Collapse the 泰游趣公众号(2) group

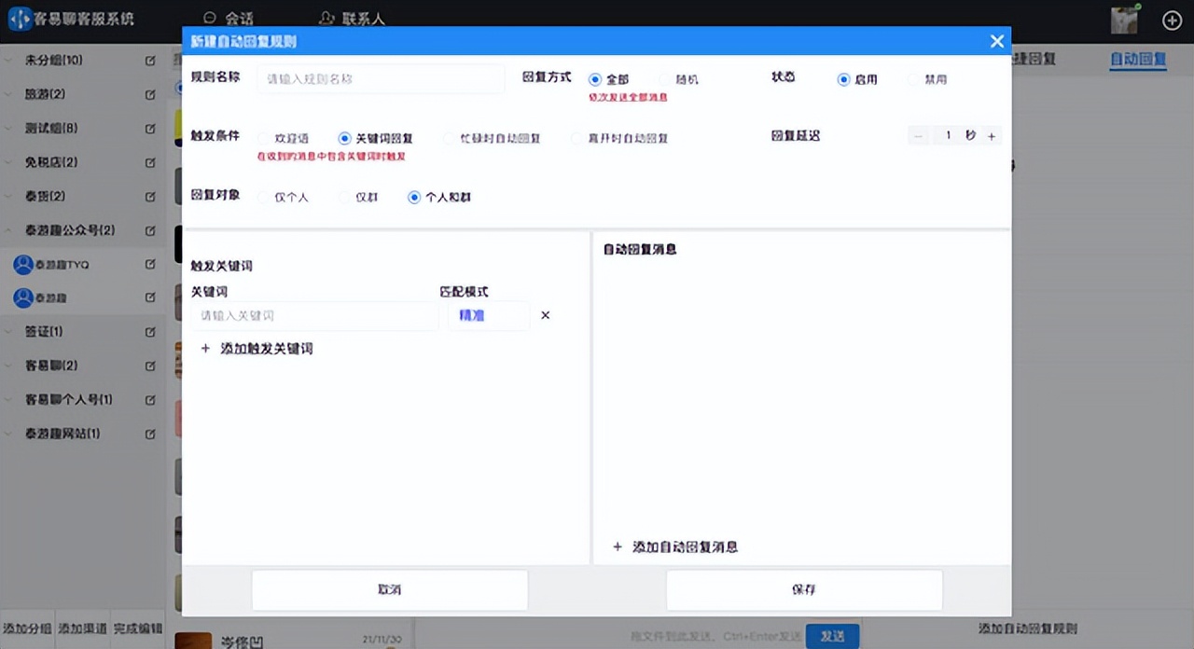pos(11,230)
